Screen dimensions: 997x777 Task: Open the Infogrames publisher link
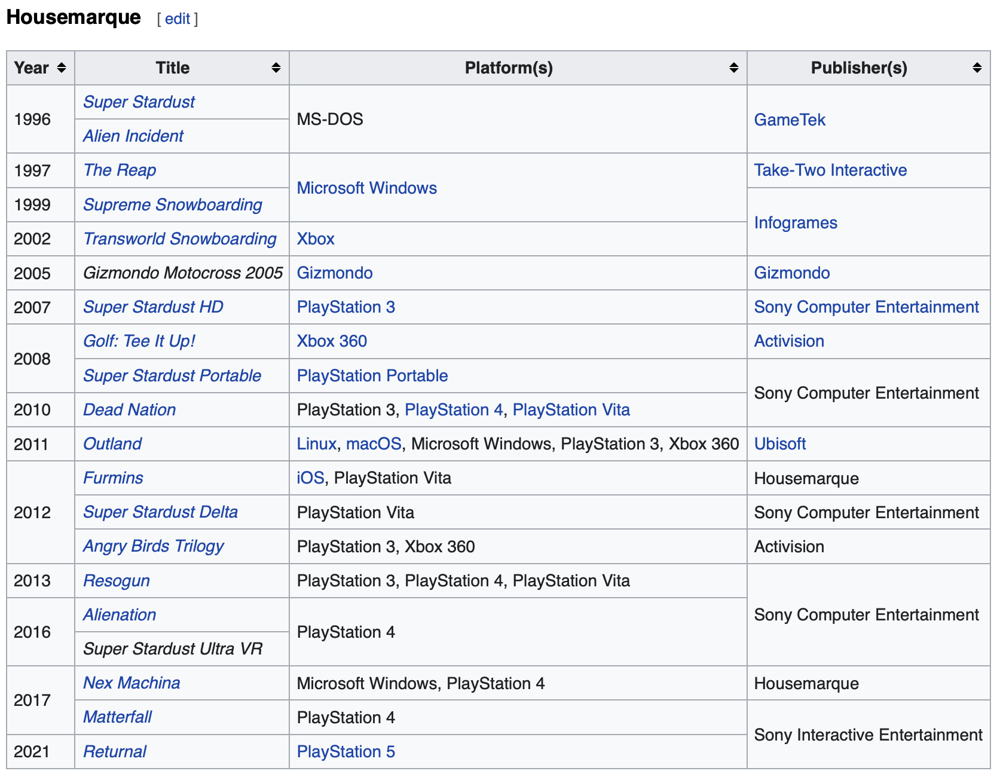[x=795, y=222]
